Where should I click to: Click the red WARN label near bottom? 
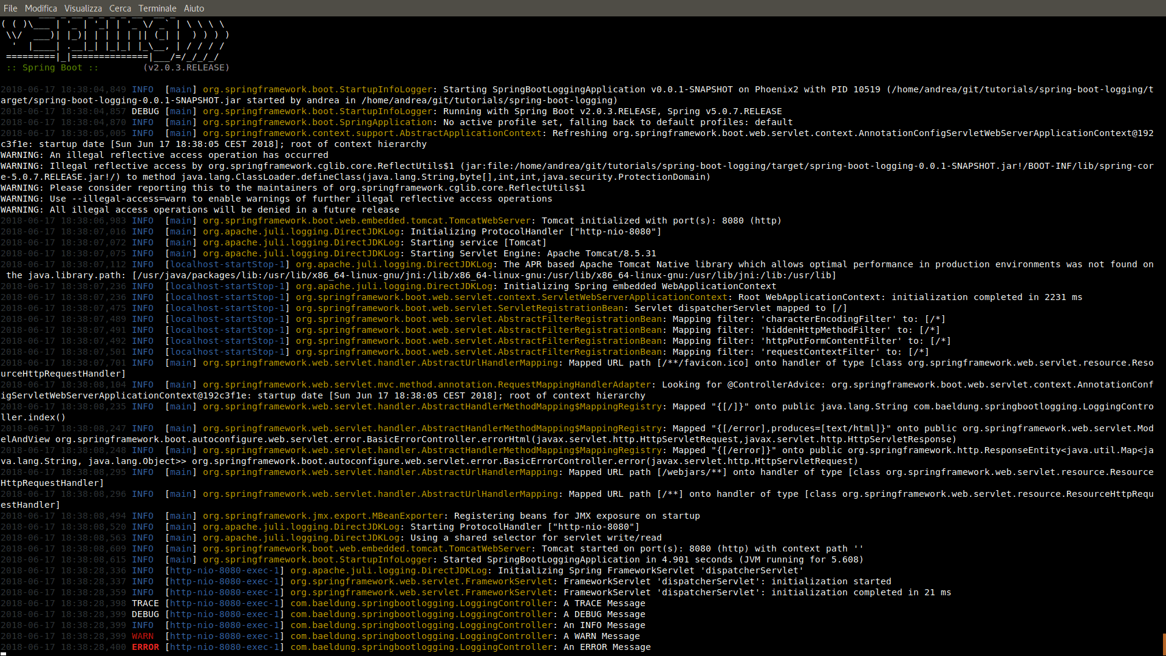point(143,636)
